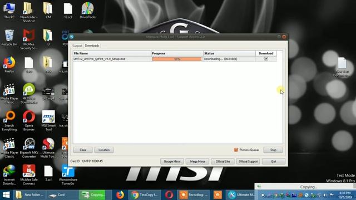Sort by the File Name column header
This screenshot has height=200, width=356.
pyautogui.click(x=112, y=53)
